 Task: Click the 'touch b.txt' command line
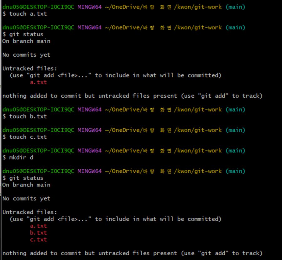pos(25,116)
